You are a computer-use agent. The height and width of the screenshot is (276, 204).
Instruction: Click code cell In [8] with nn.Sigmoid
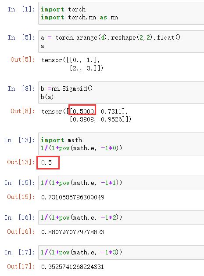coord(121,92)
